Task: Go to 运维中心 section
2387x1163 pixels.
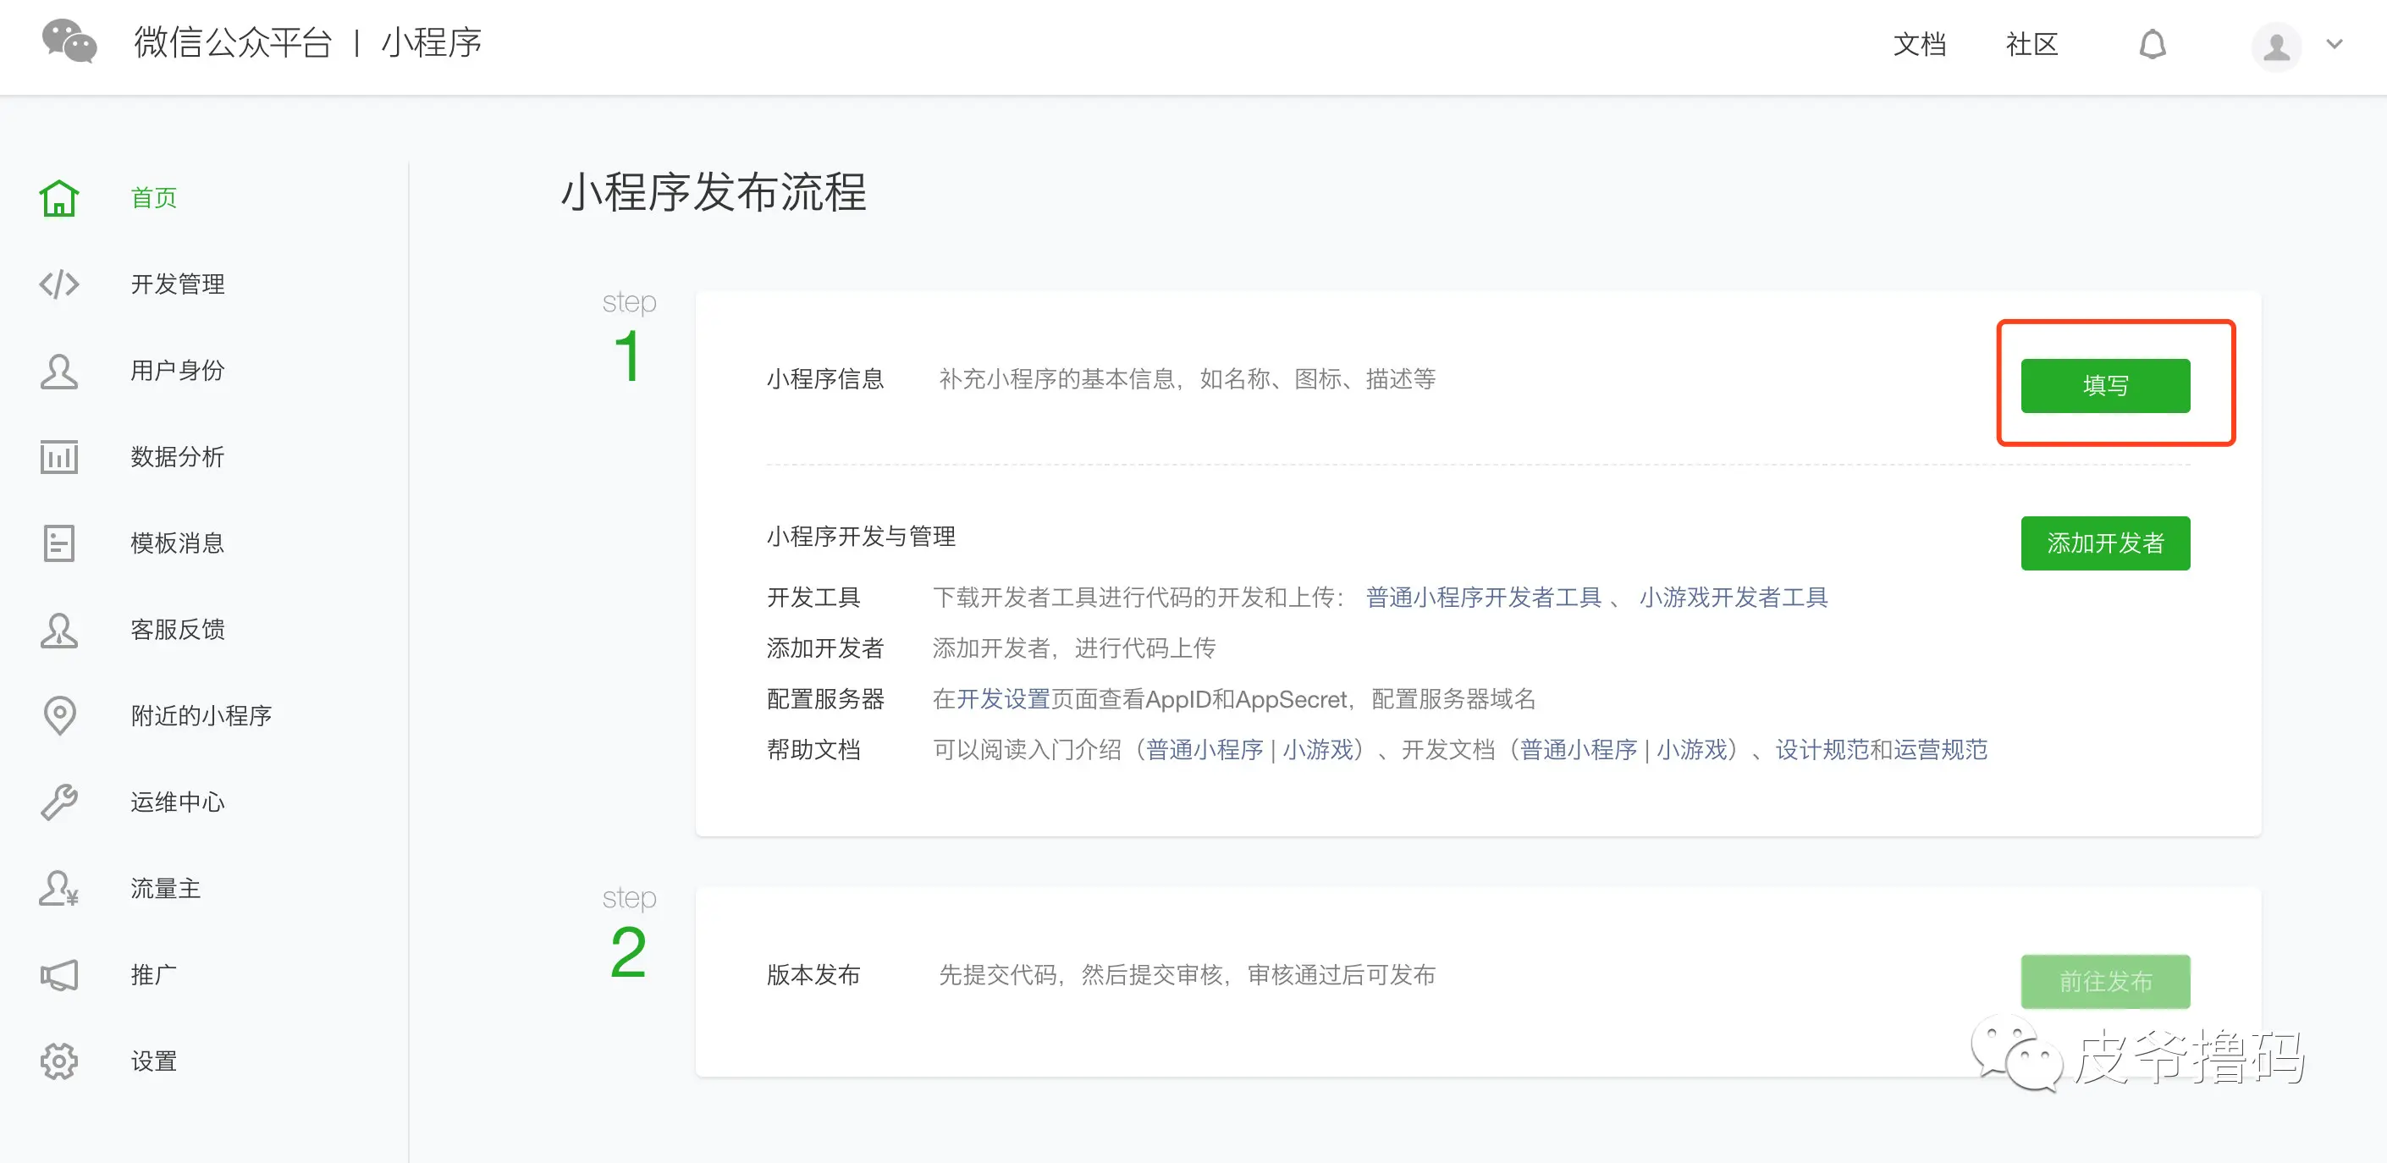Action: coord(178,802)
